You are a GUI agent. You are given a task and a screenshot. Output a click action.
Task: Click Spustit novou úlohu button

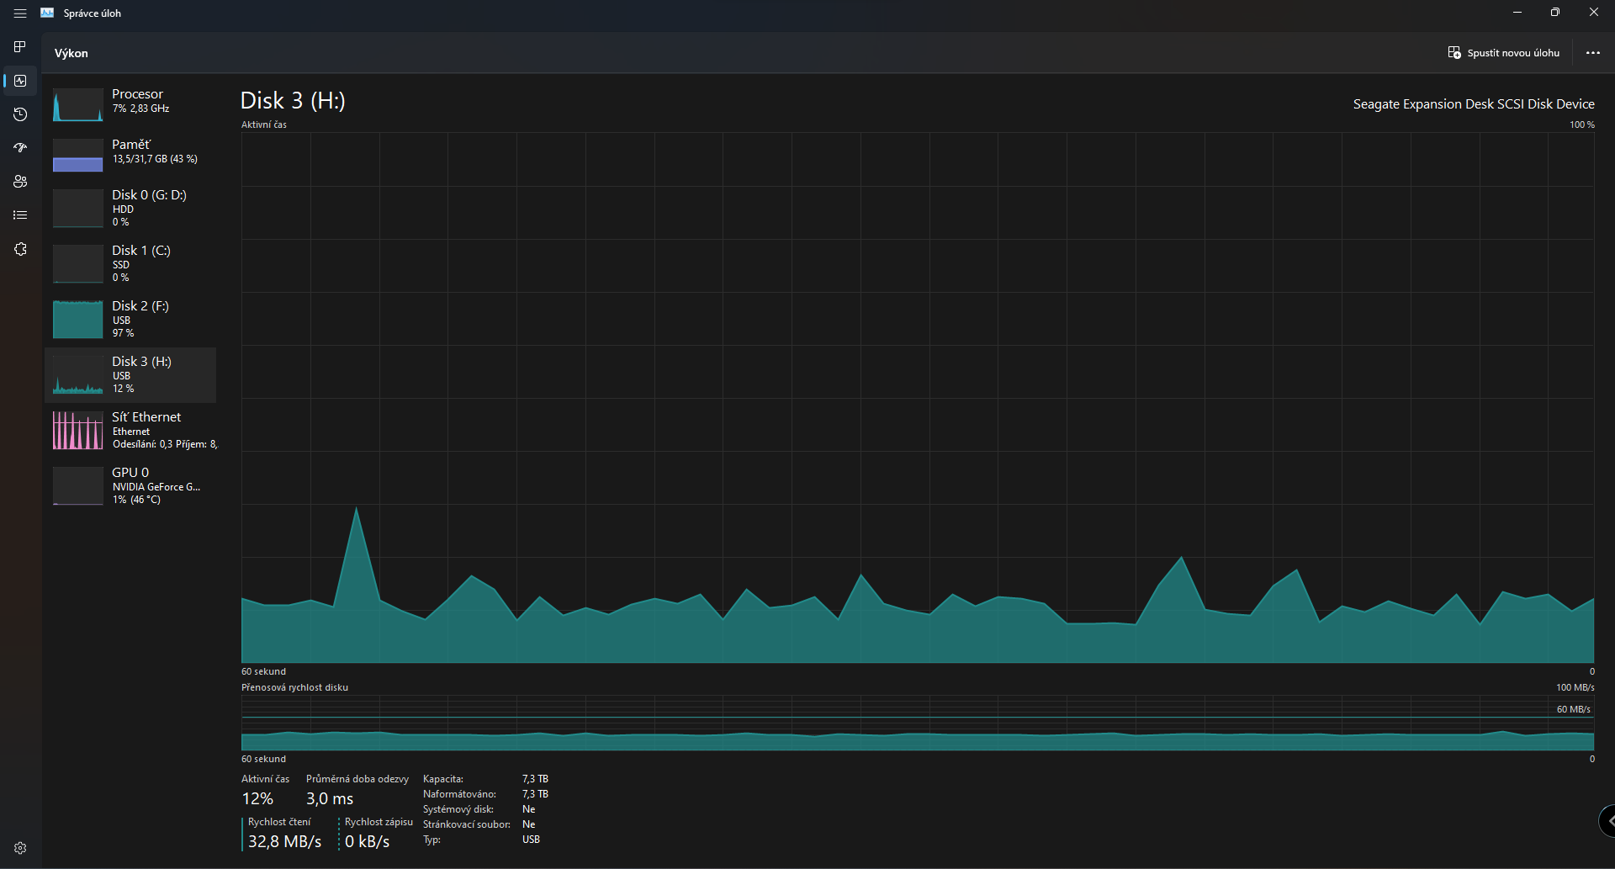coord(1503,53)
